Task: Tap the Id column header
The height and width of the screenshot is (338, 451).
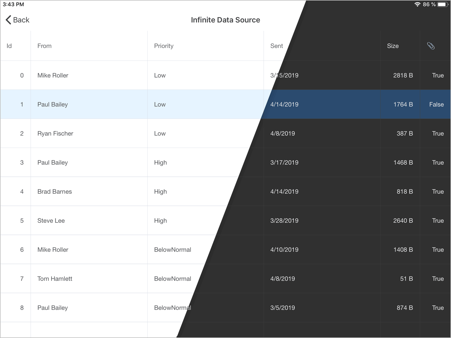Action: tap(9, 46)
